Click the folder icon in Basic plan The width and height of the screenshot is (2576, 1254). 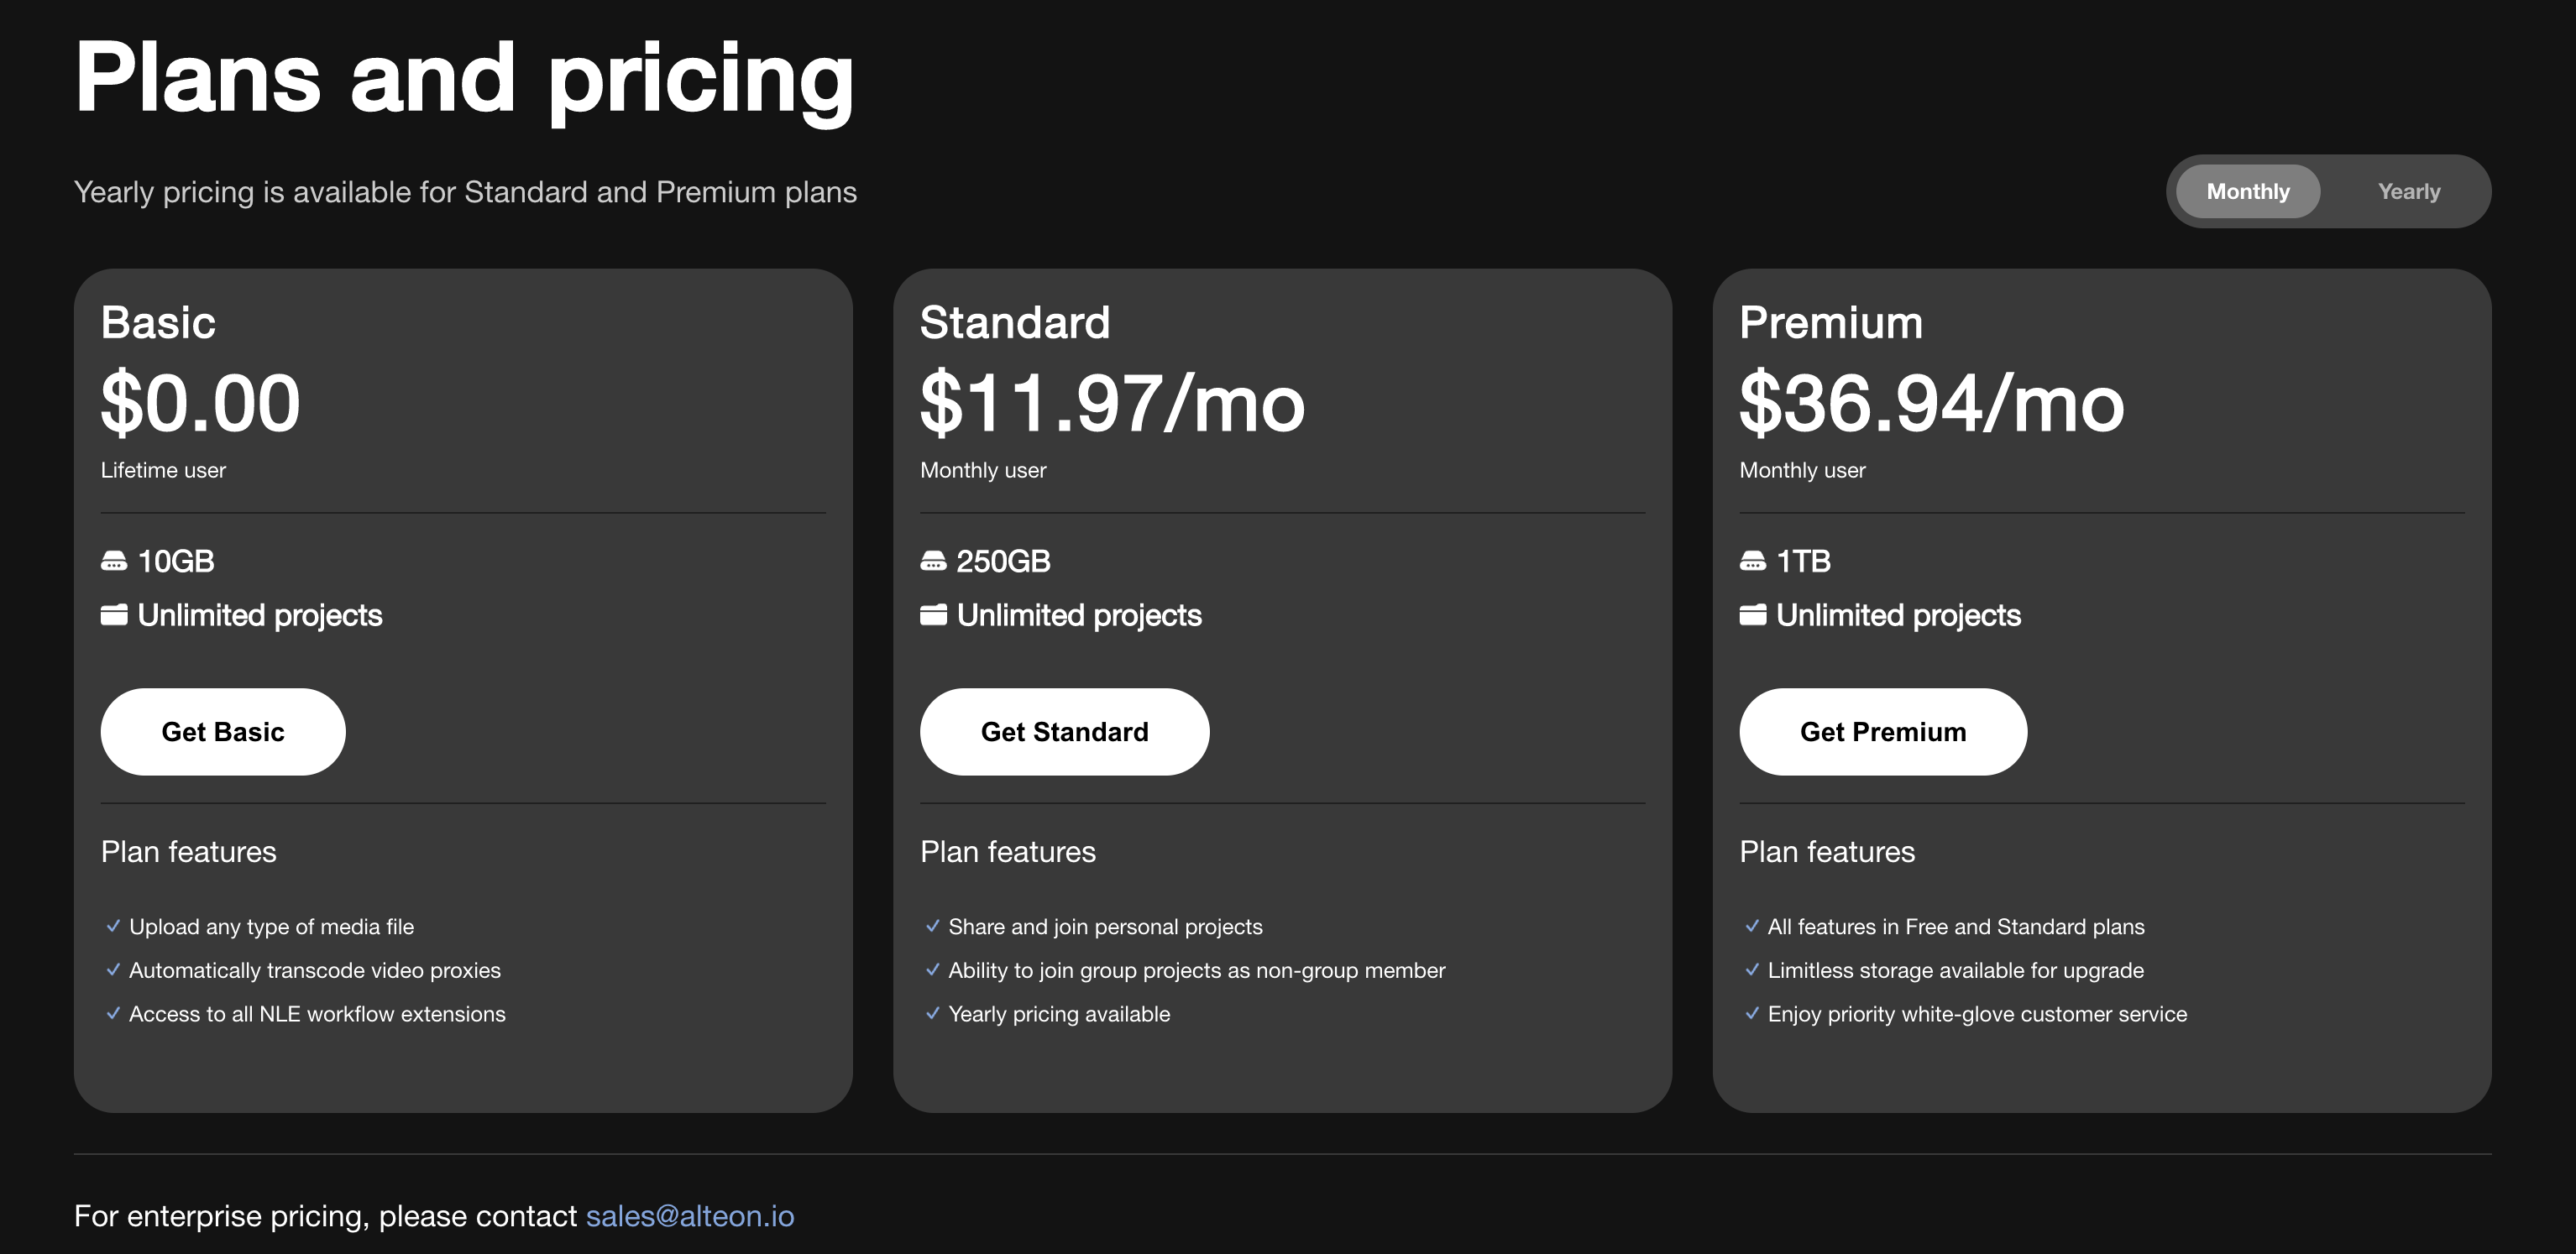pyautogui.click(x=114, y=615)
